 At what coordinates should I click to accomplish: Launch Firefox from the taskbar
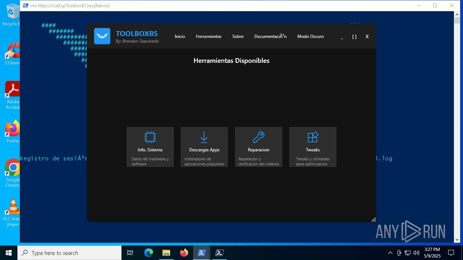(184, 253)
